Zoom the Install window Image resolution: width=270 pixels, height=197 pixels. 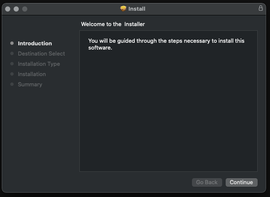[x=25, y=9]
